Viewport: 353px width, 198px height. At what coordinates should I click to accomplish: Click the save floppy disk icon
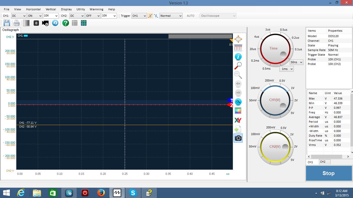[7, 23]
